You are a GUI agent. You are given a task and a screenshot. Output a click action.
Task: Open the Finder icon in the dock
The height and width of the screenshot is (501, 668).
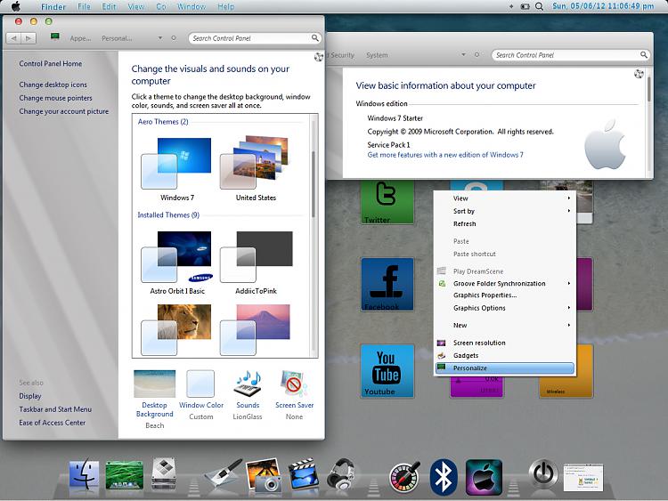[84, 475]
